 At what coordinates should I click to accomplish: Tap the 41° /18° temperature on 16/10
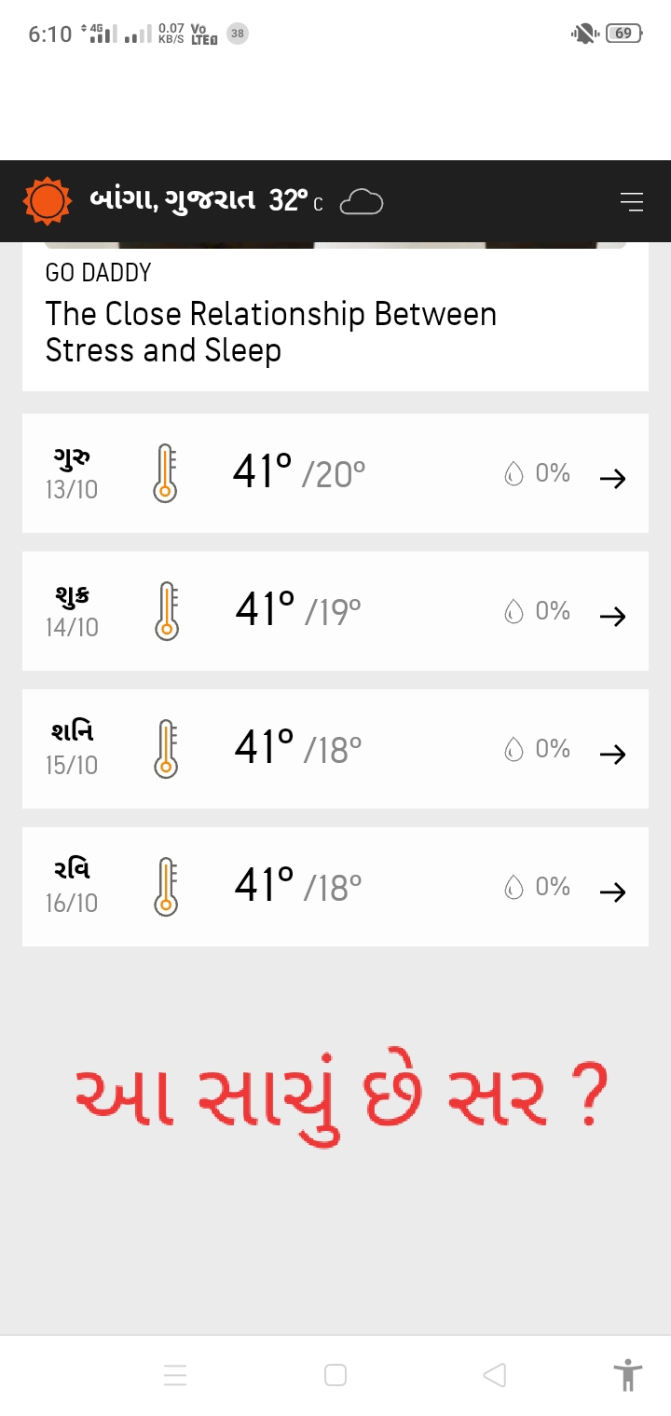[298, 887]
